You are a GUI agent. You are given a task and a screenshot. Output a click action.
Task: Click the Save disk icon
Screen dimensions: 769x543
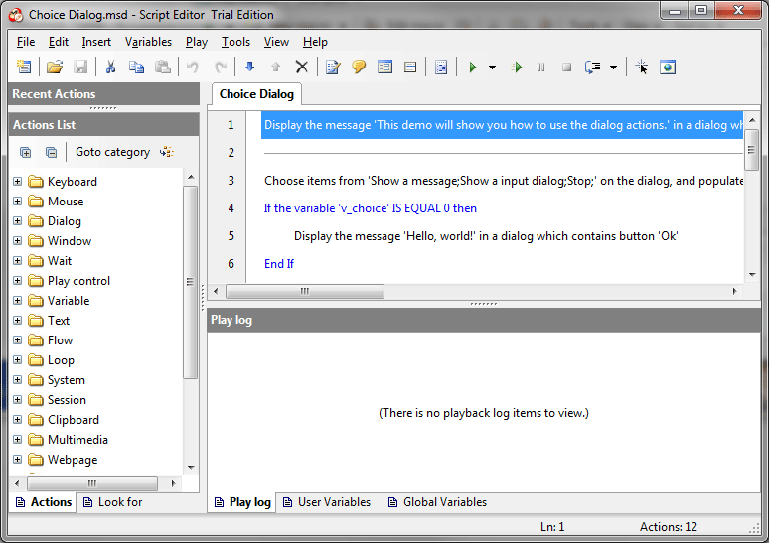pos(80,67)
